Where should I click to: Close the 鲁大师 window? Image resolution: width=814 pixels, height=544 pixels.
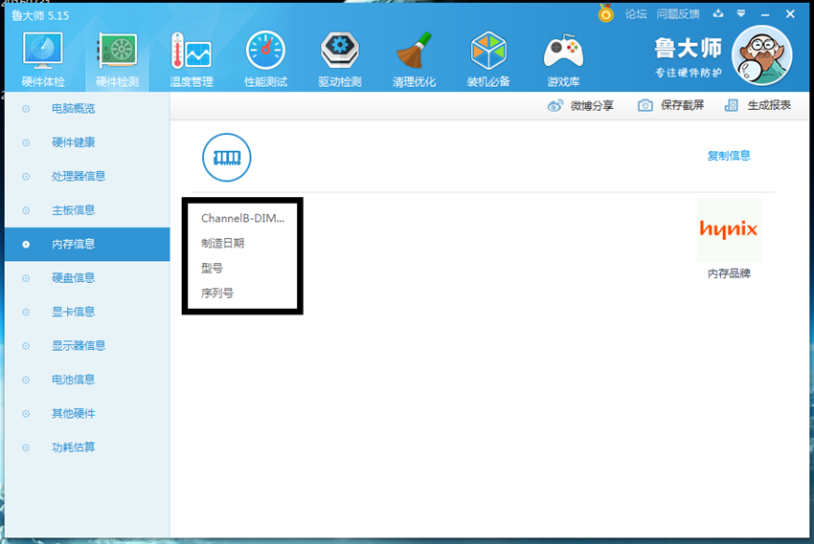coord(790,14)
